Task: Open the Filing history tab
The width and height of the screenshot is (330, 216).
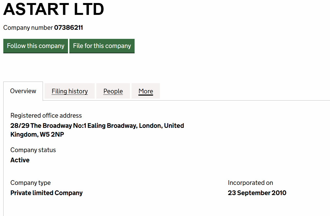Action: click(x=70, y=91)
